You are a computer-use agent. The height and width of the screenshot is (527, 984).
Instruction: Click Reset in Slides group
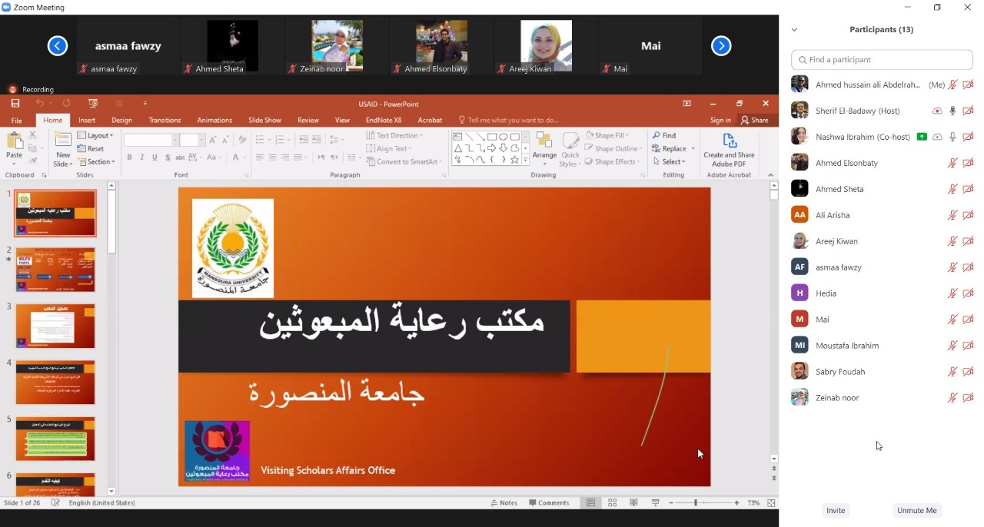(x=91, y=148)
